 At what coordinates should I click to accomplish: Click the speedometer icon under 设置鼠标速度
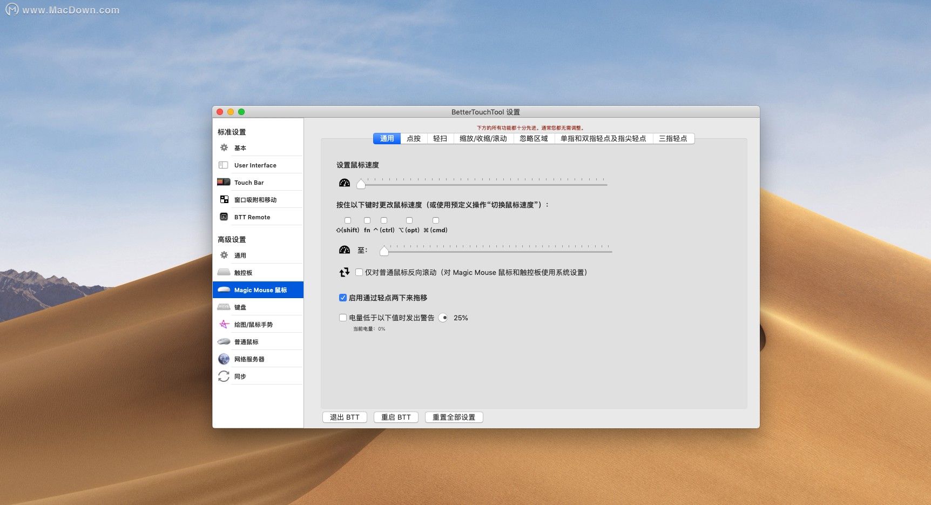[x=345, y=183]
